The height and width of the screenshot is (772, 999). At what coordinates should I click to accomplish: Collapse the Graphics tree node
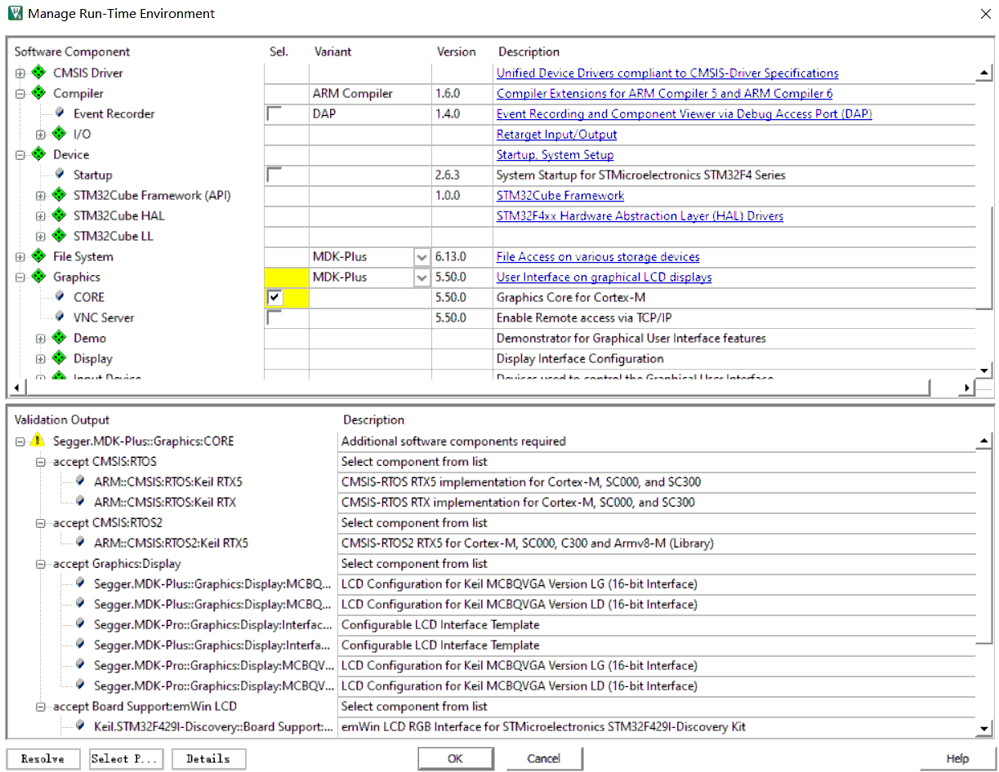20,277
